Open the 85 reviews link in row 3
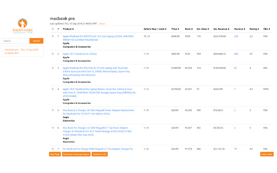 [x=235, y=68]
